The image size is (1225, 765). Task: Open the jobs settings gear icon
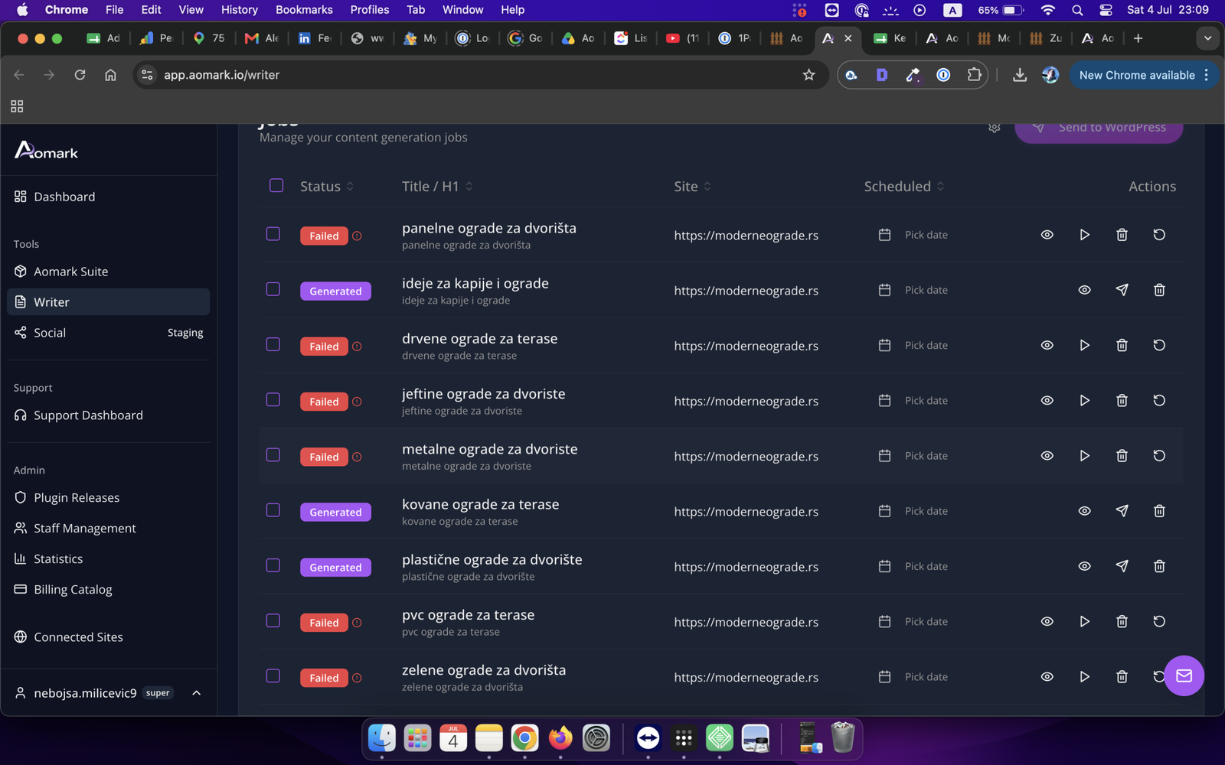pos(995,128)
